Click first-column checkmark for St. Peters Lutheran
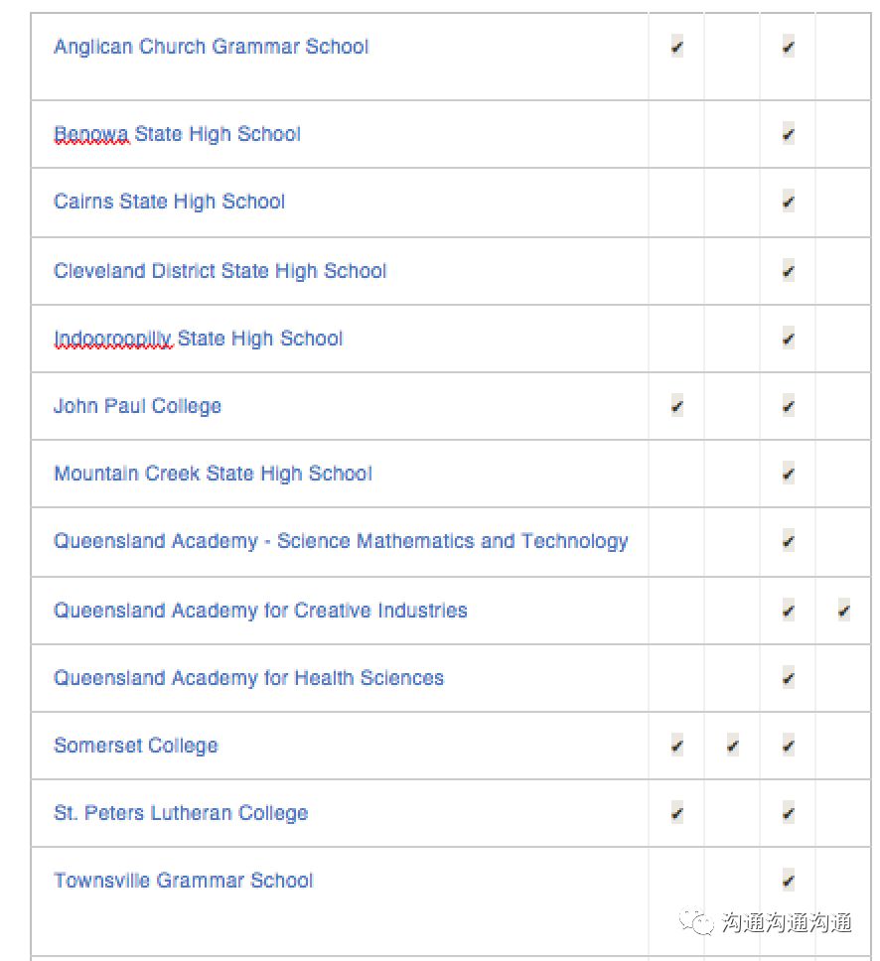Image resolution: width=880 pixels, height=961 pixels. [x=677, y=813]
